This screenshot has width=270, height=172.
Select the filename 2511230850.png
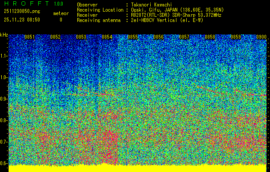tap(22, 12)
